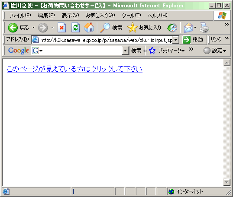Open the 設定 settings dropdown

(215, 51)
